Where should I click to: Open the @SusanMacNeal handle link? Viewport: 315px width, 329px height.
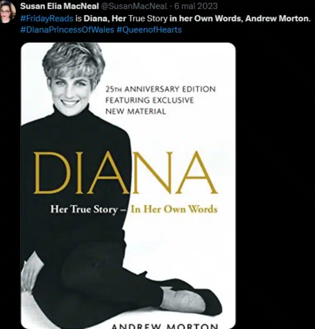coord(134,6)
